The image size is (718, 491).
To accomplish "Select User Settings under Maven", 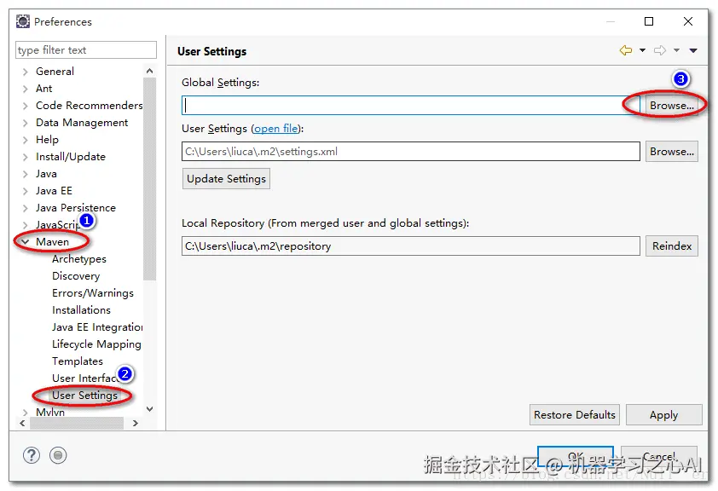I will 84,396.
